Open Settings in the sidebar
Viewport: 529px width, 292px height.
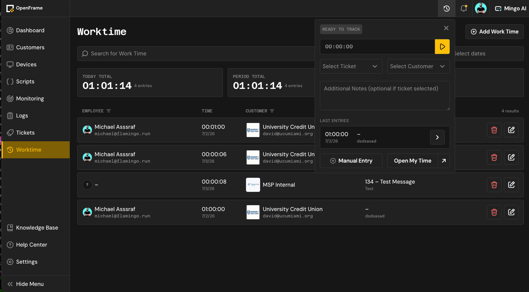[x=36, y=262]
